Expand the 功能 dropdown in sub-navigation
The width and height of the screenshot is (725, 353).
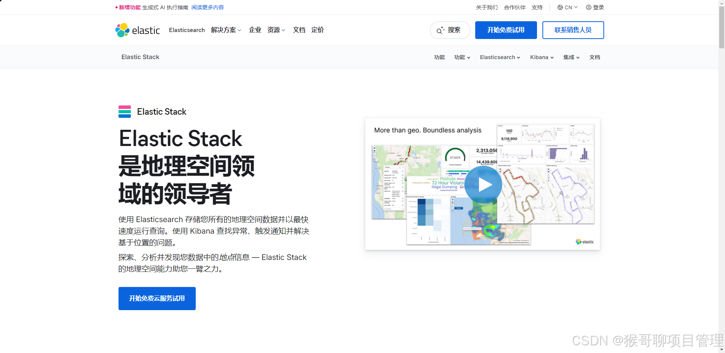[x=462, y=57]
